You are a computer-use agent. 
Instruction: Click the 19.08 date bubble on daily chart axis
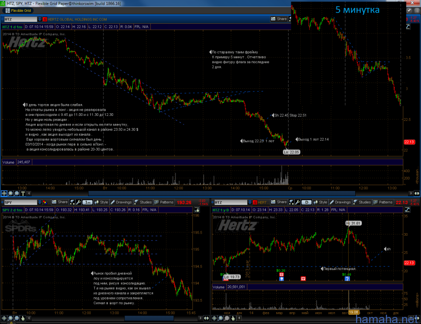[353, 312]
